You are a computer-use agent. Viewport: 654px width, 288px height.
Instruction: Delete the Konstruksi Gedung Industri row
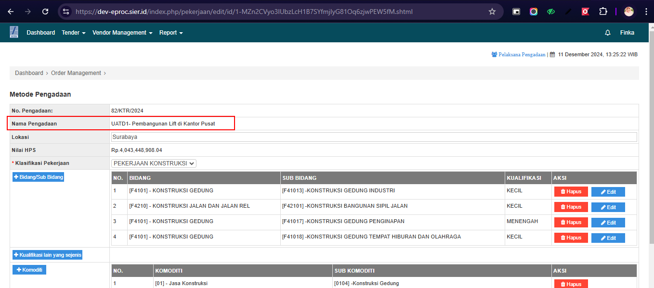pos(571,192)
